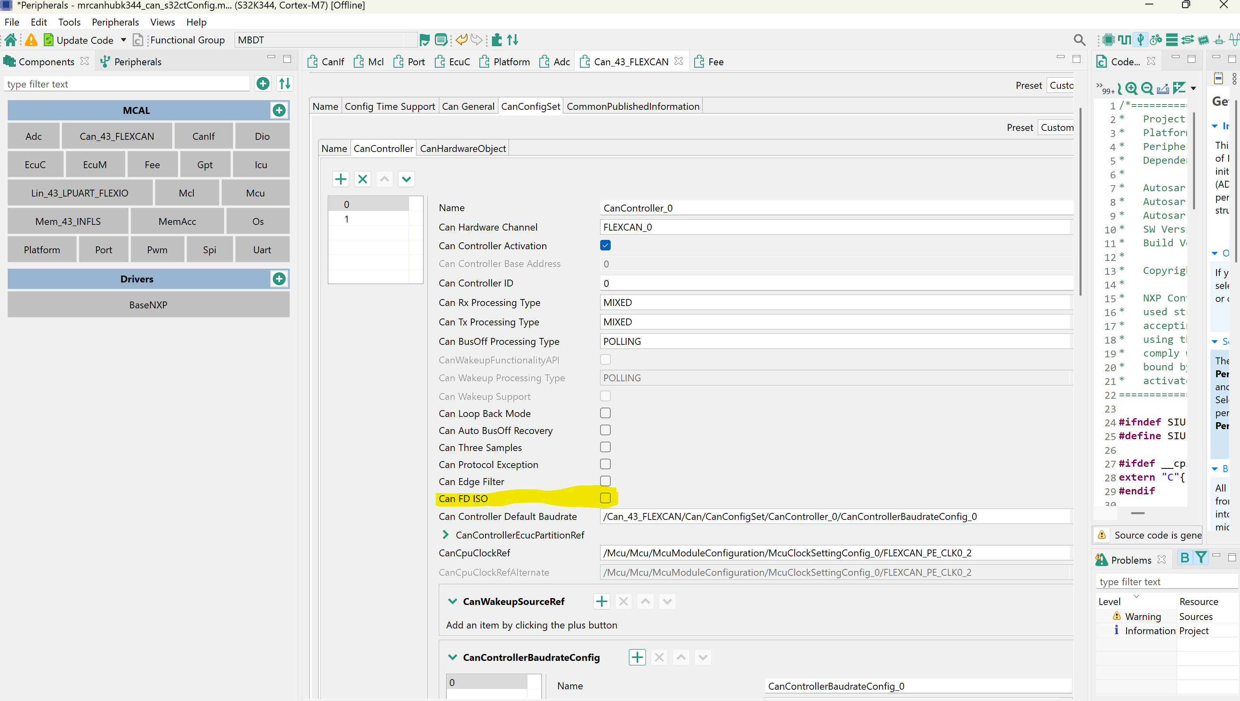Click the BaseNXP driver button
This screenshot has height=701, width=1240.
coord(148,304)
